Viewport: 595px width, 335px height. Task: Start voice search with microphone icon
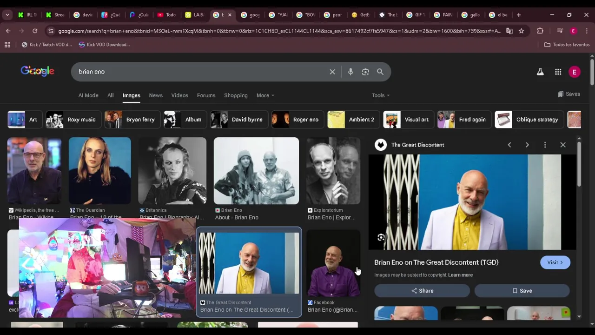(x=350, y=72)
